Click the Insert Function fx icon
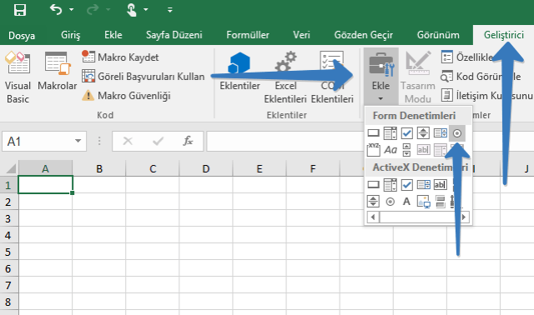The image size is (534, 315). point(188,141)
